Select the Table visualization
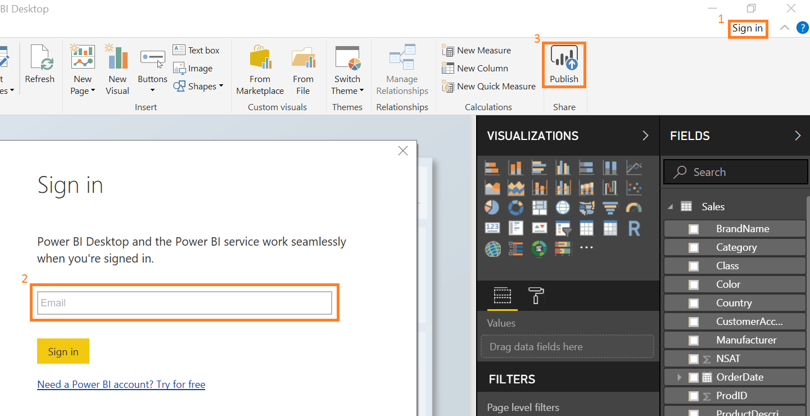This screenshot has height=416, width=810. point(586,228)
